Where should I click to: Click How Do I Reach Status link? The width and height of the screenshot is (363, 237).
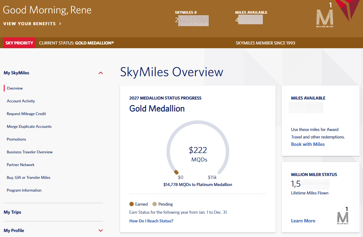151,221
